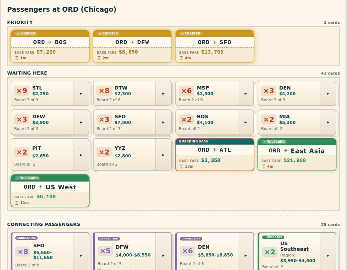Expand the $3,900 DFW ×3 stack arrow
Viewport: 347px width, 270px height.
(x=81, y=122)
